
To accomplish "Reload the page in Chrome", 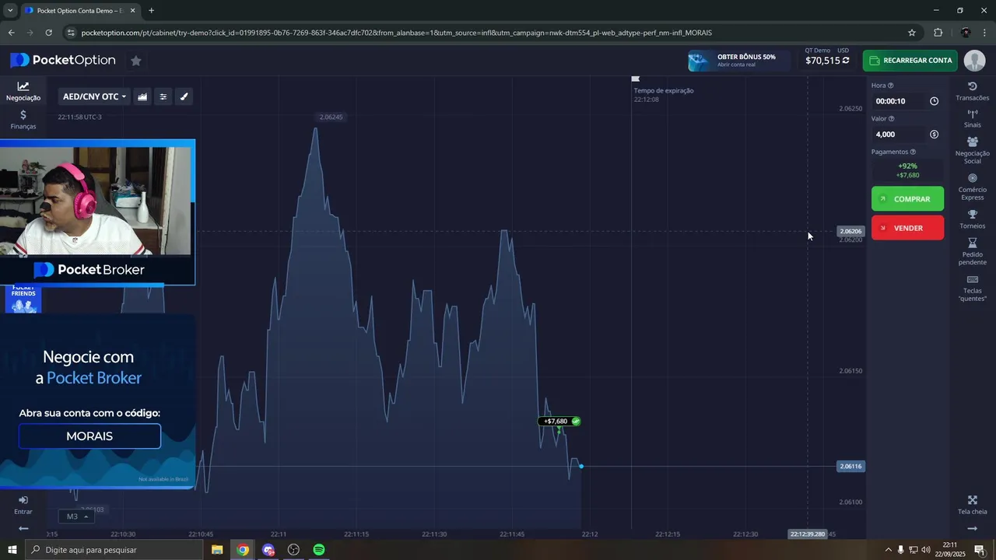I will click(x=48, y=33).
